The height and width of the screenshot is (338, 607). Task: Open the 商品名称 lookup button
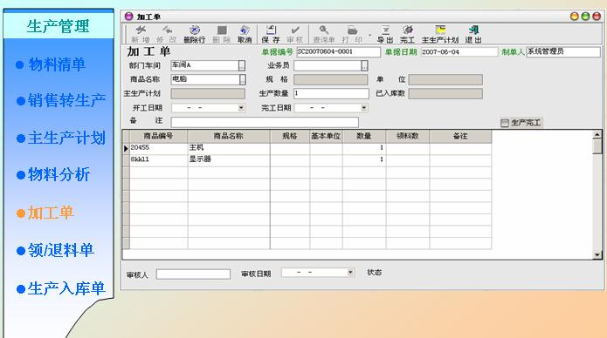(x=242, y=79)
